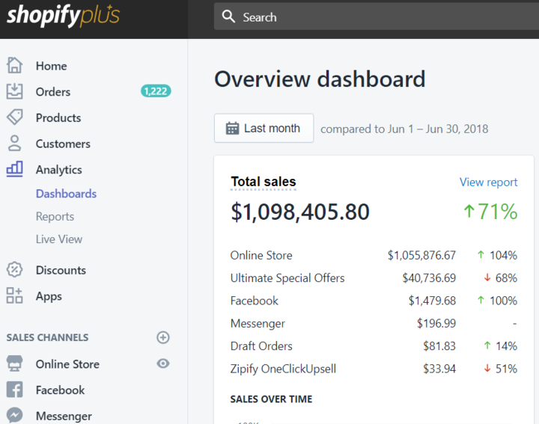This screenshot has width=539, height=424.
Task: Click the 1,222 orders badge
Action: click(x=156, y=91)
